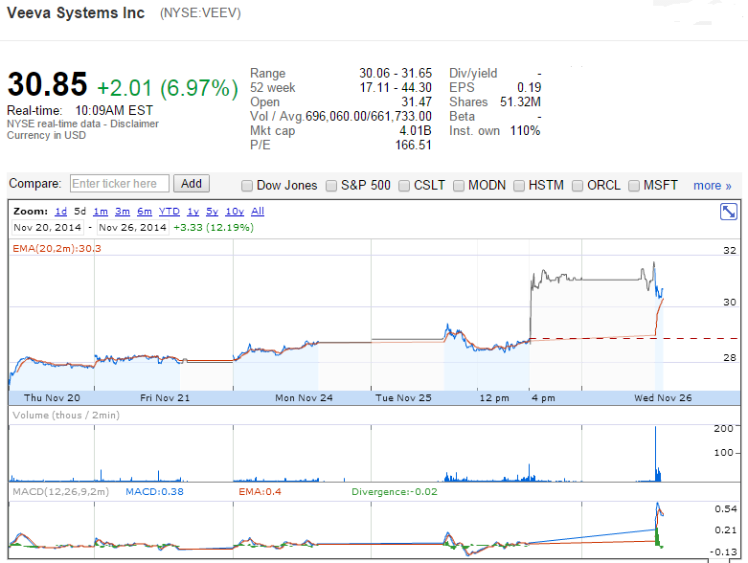The height and width of the screenshot is (563, 748).
Task: Click the +3.33 (12.19%) period change
Action: pyautogui.click(x=214, y=227)
